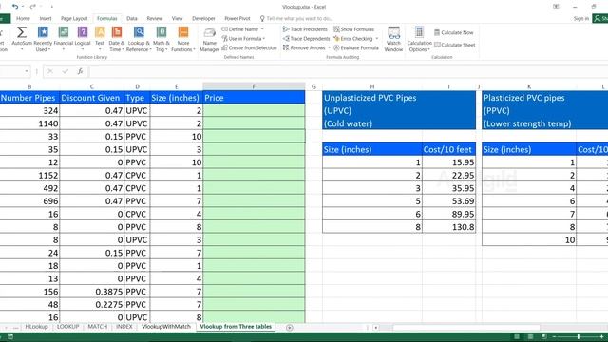Screen dimensions: 608x342
Task: Click Trace Dependents
Action: [x=306, y=38]
